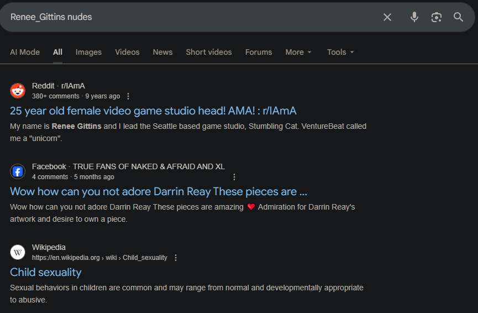Expand the More dropdown
The image size is (478, 313).
(x=298, y=52)
